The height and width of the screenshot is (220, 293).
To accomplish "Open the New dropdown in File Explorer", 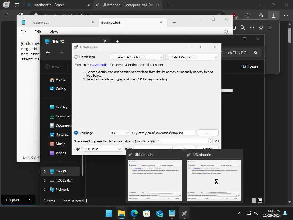I will (54, 67).
